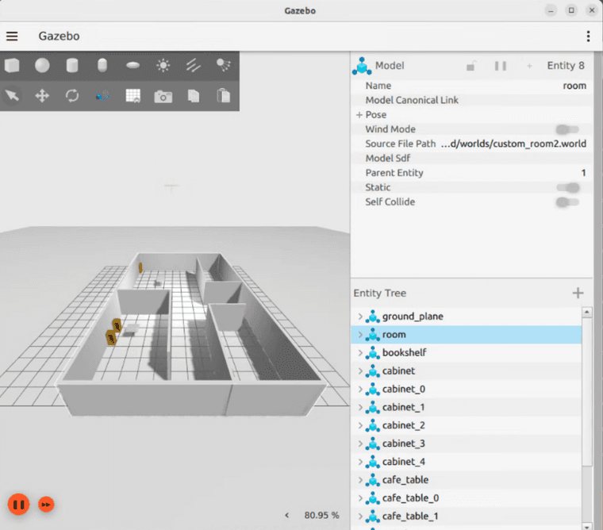Click the pause icon in the Model inspector
The image size is (603, 530).
[501, 66]
